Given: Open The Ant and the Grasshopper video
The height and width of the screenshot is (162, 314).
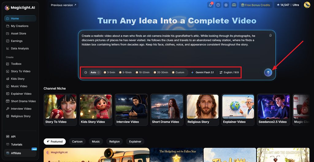Looking at the screenshot, I should click(x=283, y=155).
